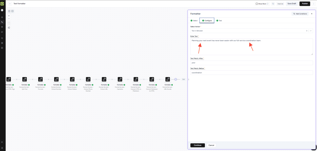Zoom out of the workflow canvas
This screenshot has height=151, width=317.
tap(9, 19)
